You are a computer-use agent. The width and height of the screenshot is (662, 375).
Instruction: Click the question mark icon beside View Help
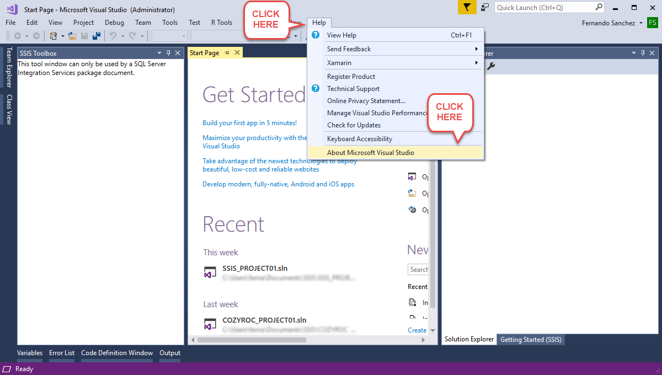[316, 35]
